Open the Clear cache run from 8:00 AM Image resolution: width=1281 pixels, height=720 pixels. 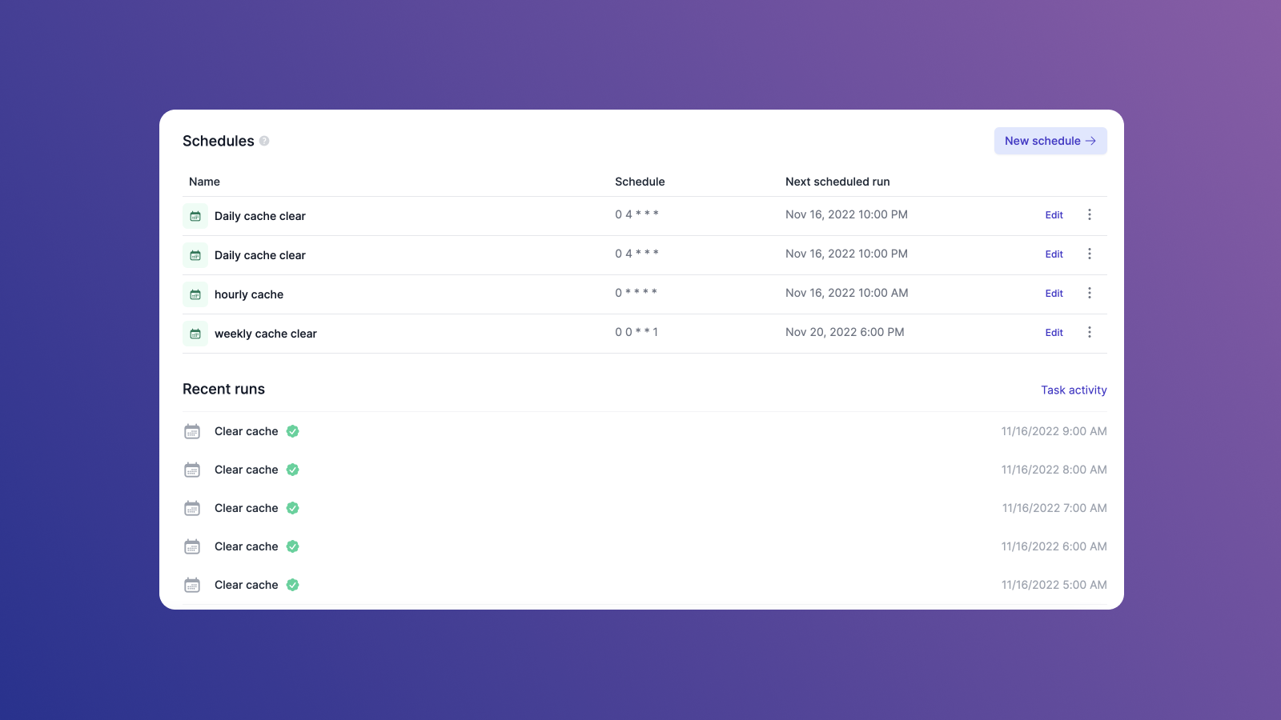(247, 470)
